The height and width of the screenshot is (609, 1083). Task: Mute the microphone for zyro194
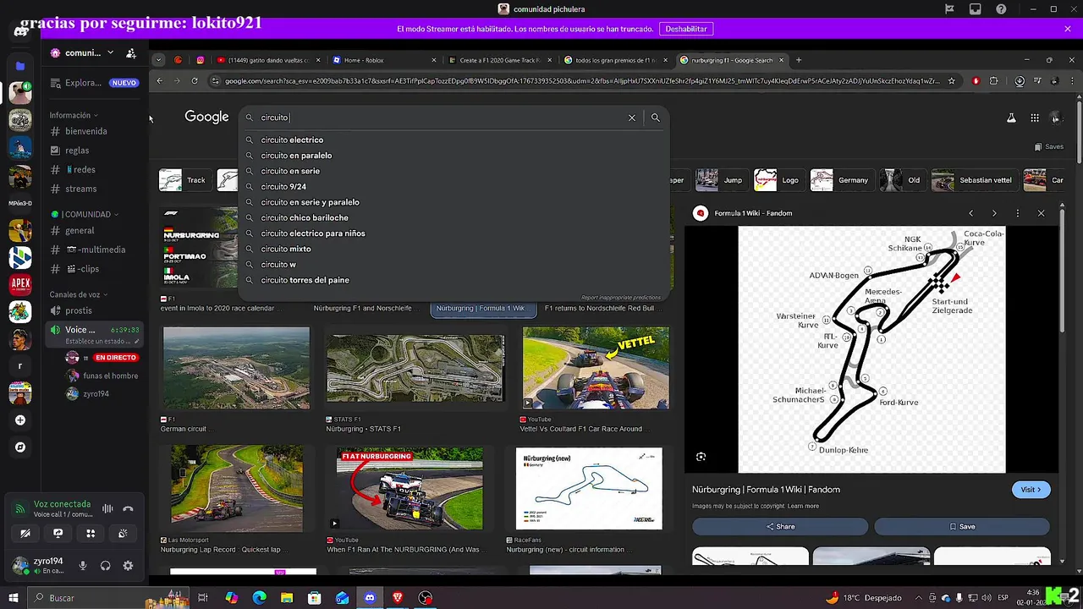coord(83,566)
